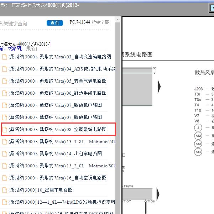
Task: Click circled A12 legend symbol
Action: (x=198, y=136)
